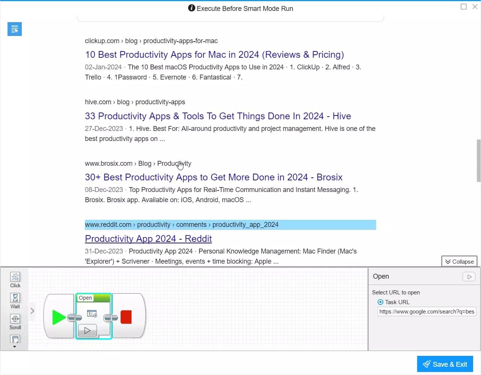
Task: Click the info icon beside Execute Before title
Action: [192, 8]
